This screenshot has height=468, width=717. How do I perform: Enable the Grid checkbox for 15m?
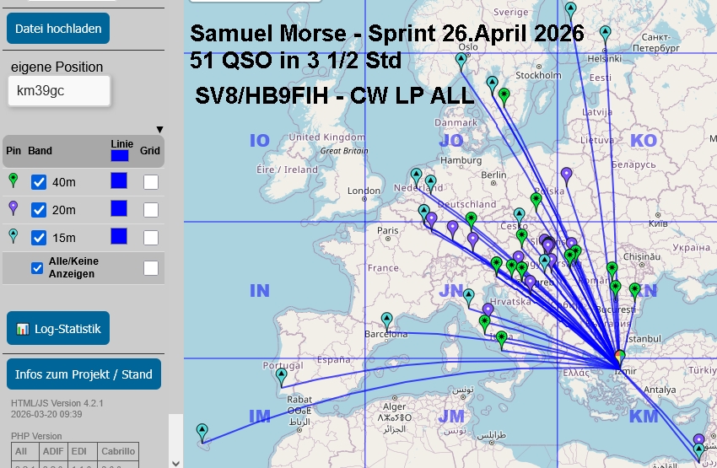click(151, 238)
